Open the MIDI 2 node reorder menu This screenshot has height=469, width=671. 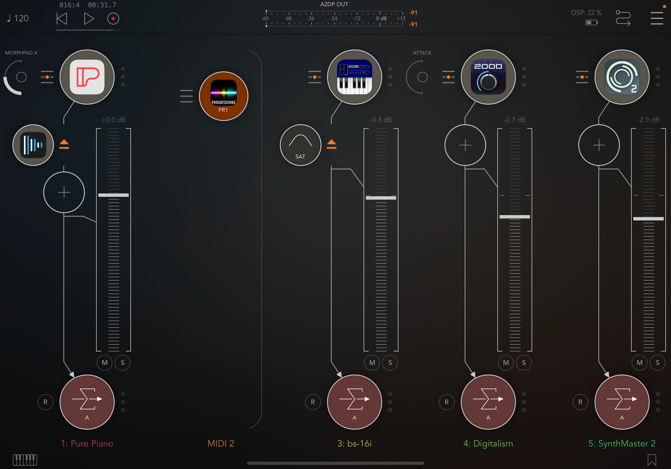[187, 96]
